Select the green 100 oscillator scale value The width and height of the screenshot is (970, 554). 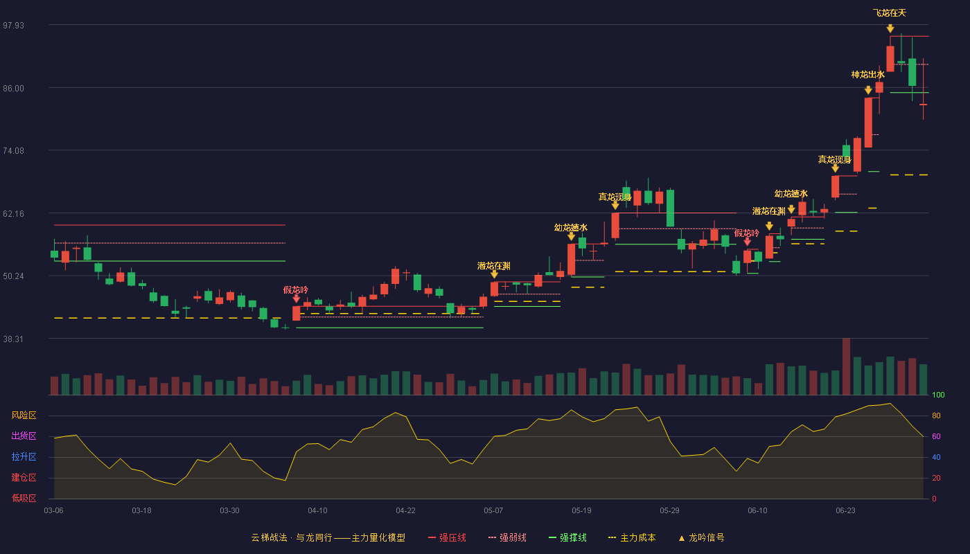click(x=938, y=395)
